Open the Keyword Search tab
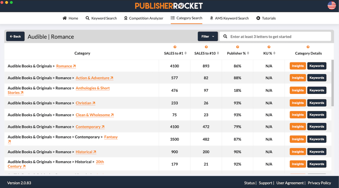339x188 pixels. point(101,18)
